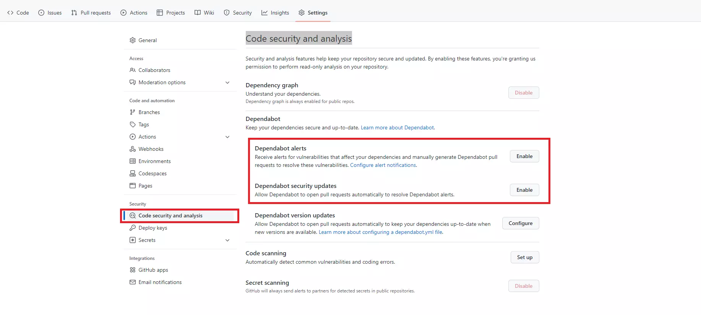The image size is (701, 315).
Task: Enable Dependabot alerts
Action: pyautogui.click(x=524, y=156)
